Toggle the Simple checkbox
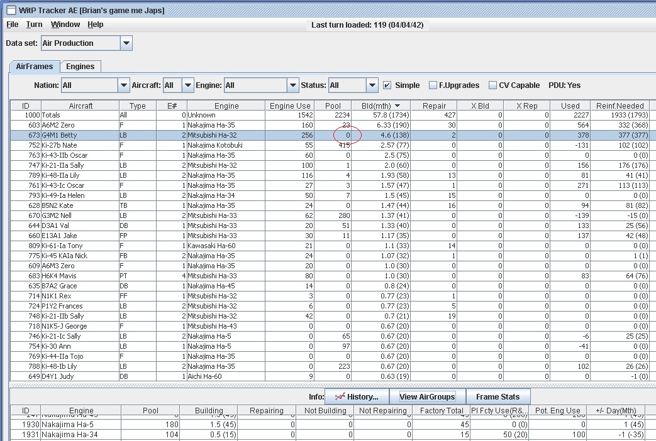 point(387,85)
